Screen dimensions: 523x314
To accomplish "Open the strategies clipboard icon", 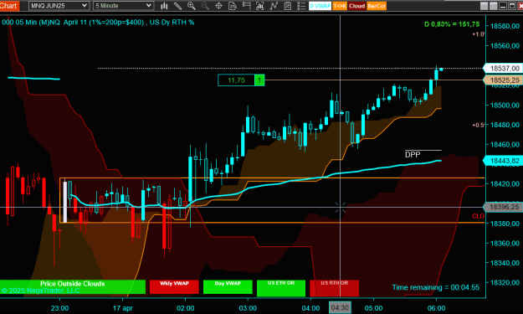I will (288, 6).
